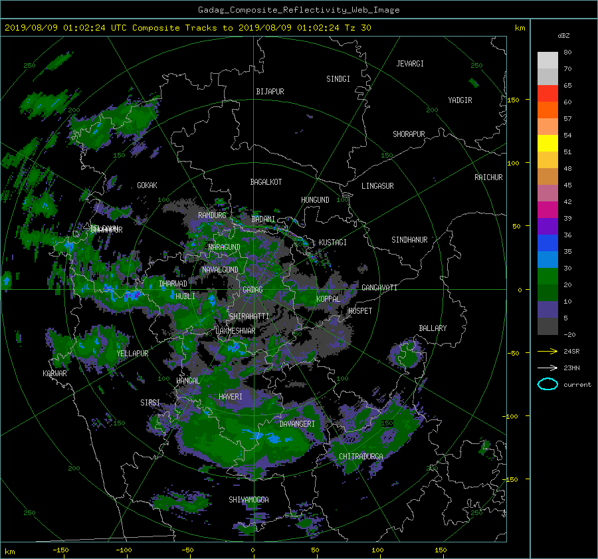
Task: Click the BADAMI city label
Action: click(x=263, y=219)
